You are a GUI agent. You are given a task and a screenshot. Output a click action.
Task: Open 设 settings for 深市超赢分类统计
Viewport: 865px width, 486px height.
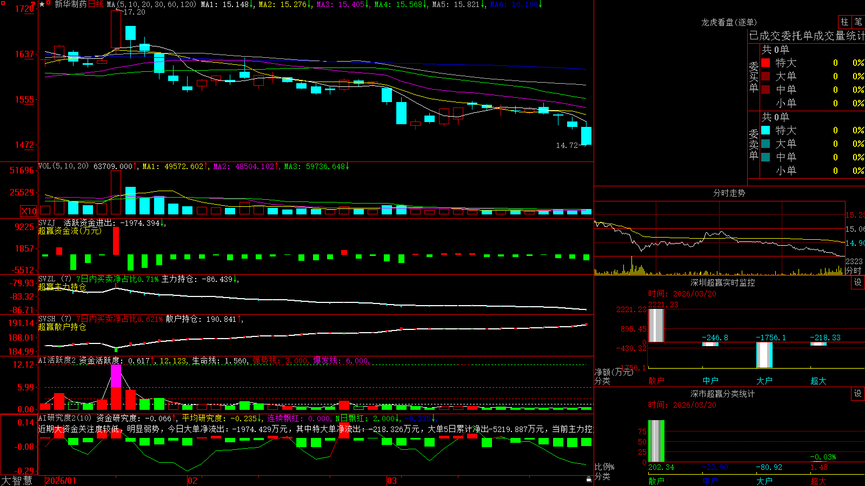coord(858,394)
